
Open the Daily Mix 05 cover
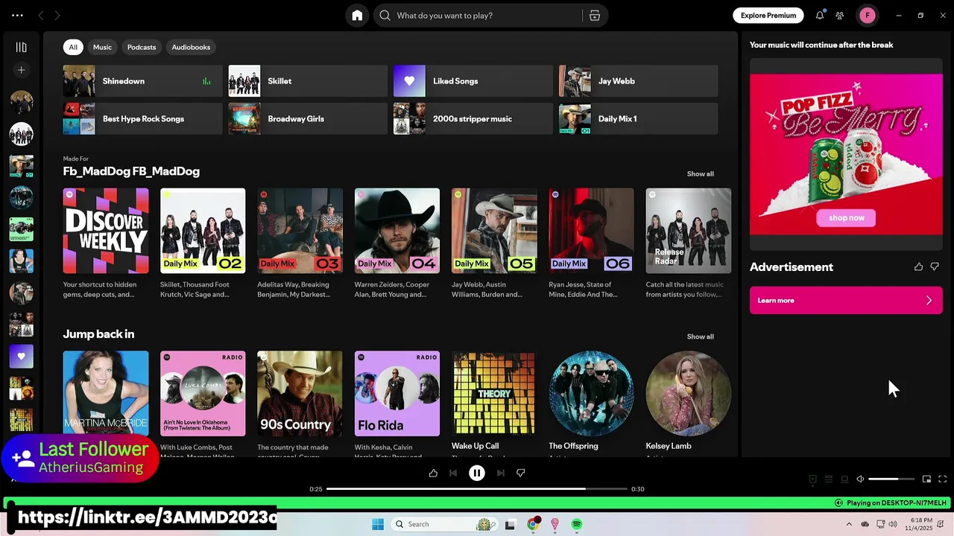494,231
